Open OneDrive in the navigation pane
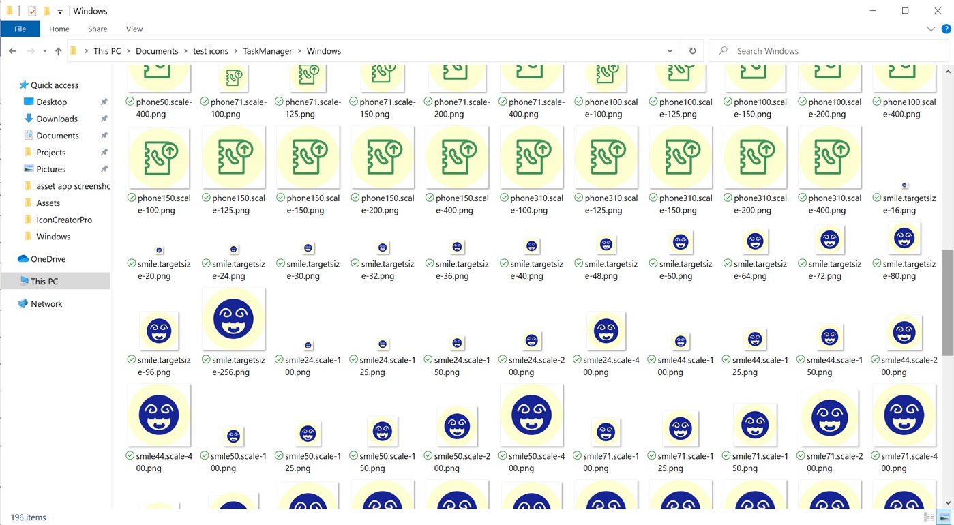The height and width of the screenshot is (525, 954). (x=48, y=259)
